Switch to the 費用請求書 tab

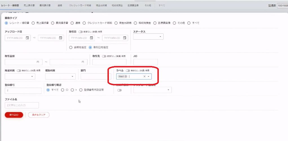click(x=45, y=6)
